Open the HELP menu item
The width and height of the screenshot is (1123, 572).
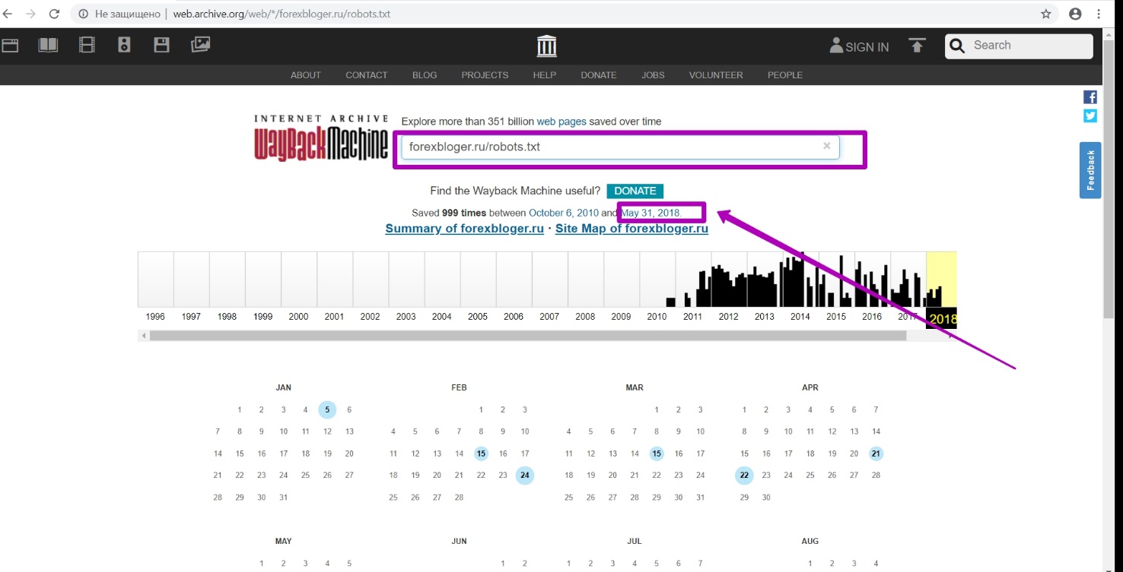544,75
